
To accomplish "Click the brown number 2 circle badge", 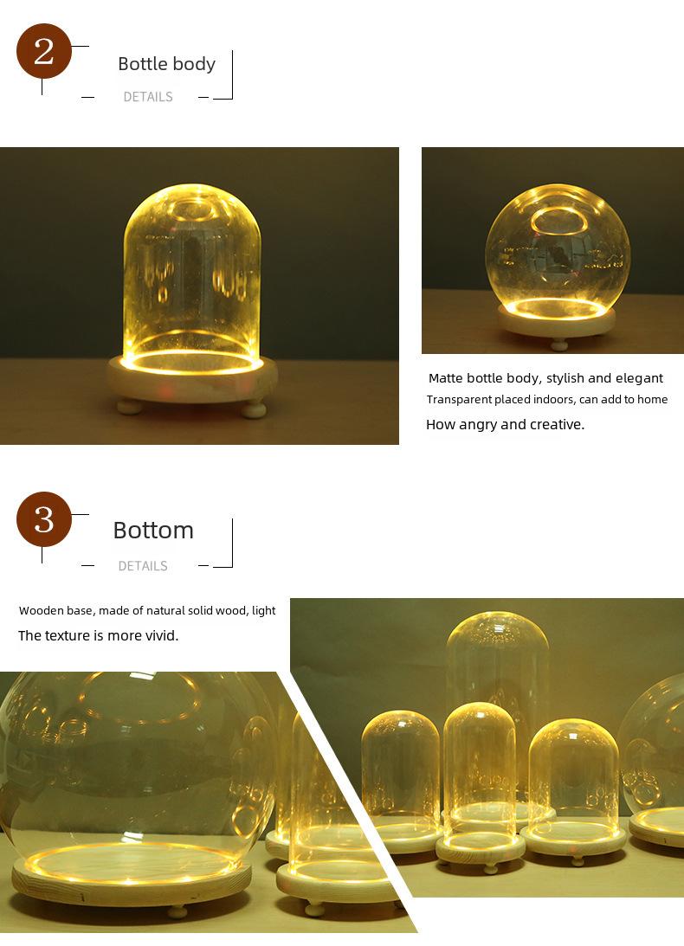I will click(x=44, y=51).
